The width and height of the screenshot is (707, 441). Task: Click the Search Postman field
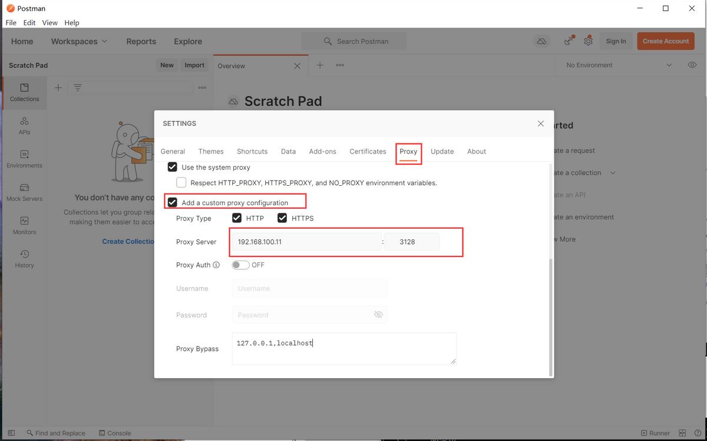tap(353, 41)
